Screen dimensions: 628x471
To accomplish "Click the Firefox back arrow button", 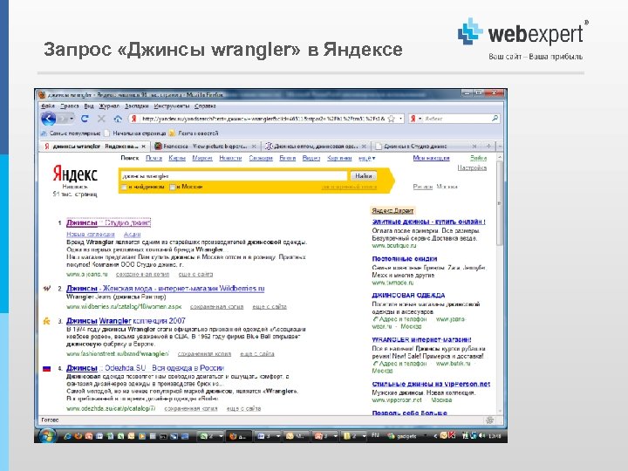I will point(49,119).
